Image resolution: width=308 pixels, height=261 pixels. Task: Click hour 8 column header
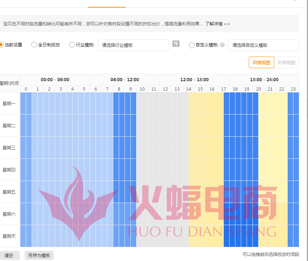click(x=119, y=89)
